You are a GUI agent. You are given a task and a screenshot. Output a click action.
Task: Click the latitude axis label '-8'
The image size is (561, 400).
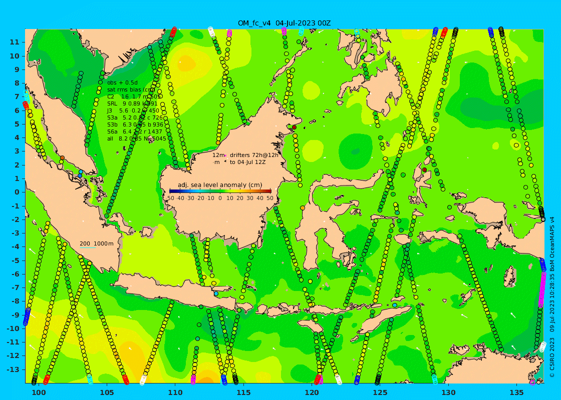click(16, 301)
